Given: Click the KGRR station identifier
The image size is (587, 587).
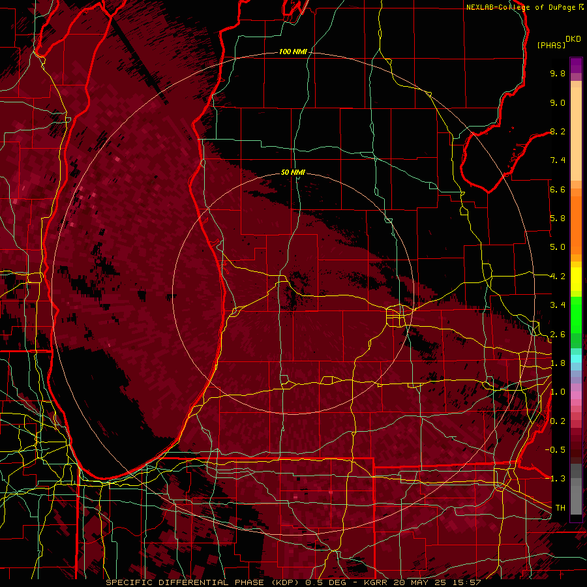Looking at the screenshot, I should coord(376,582).
